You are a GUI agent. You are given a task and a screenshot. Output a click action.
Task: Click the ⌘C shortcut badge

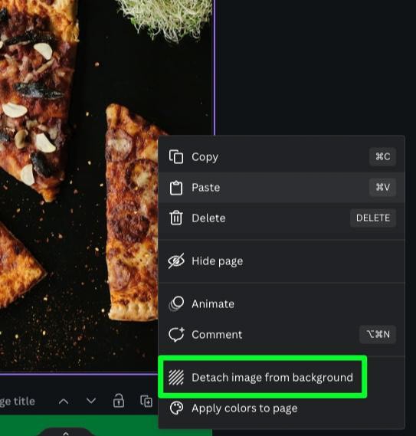[382, 156]
